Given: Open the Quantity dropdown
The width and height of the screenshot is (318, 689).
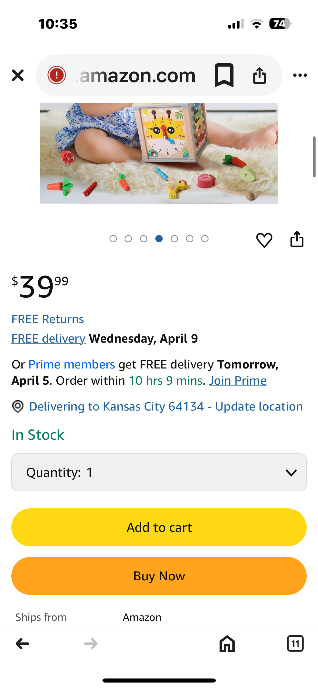Looking at the screenshot, I should 159,472.
